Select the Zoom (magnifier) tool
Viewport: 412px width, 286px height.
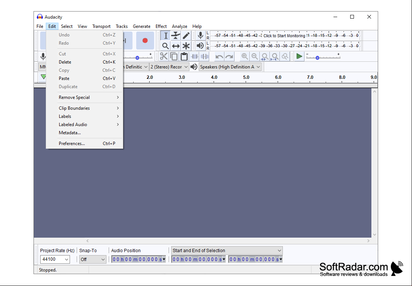click(x=166, y=46)
